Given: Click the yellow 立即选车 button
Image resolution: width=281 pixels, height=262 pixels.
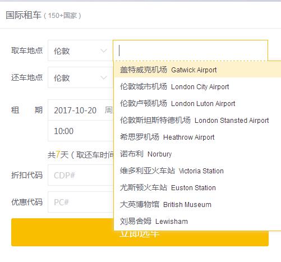Looking at the screenshot, I should pyautogui.click(x=140, y=232).
